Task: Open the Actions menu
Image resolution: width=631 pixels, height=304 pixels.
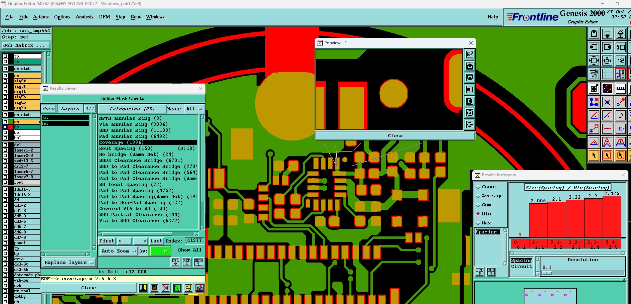Action: (x=41, y=17)
